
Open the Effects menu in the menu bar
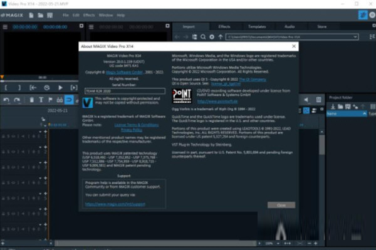pyautogui.click(x=89, y=15)
